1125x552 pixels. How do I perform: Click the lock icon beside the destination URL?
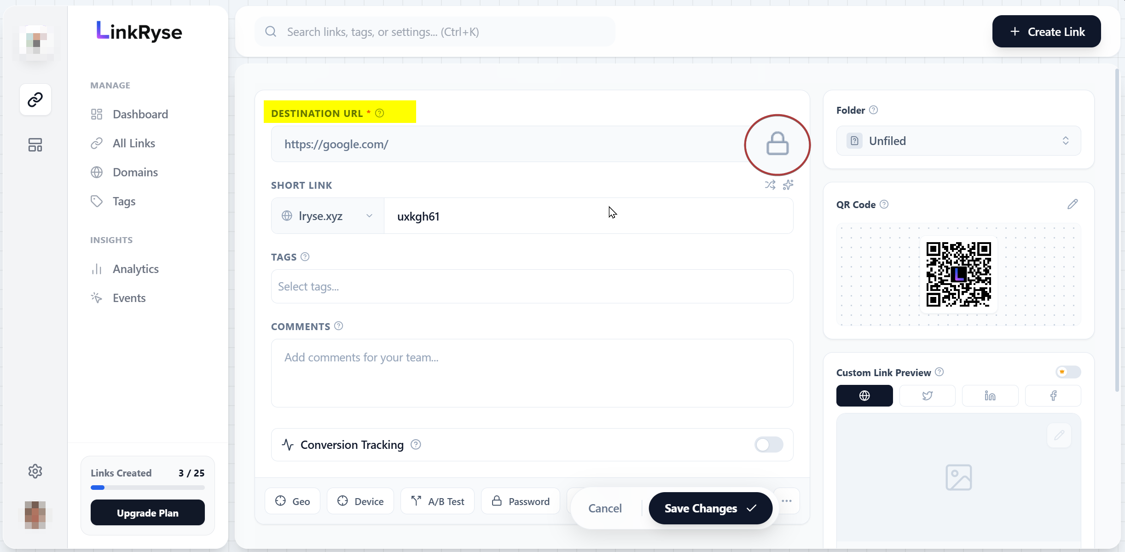777,144
